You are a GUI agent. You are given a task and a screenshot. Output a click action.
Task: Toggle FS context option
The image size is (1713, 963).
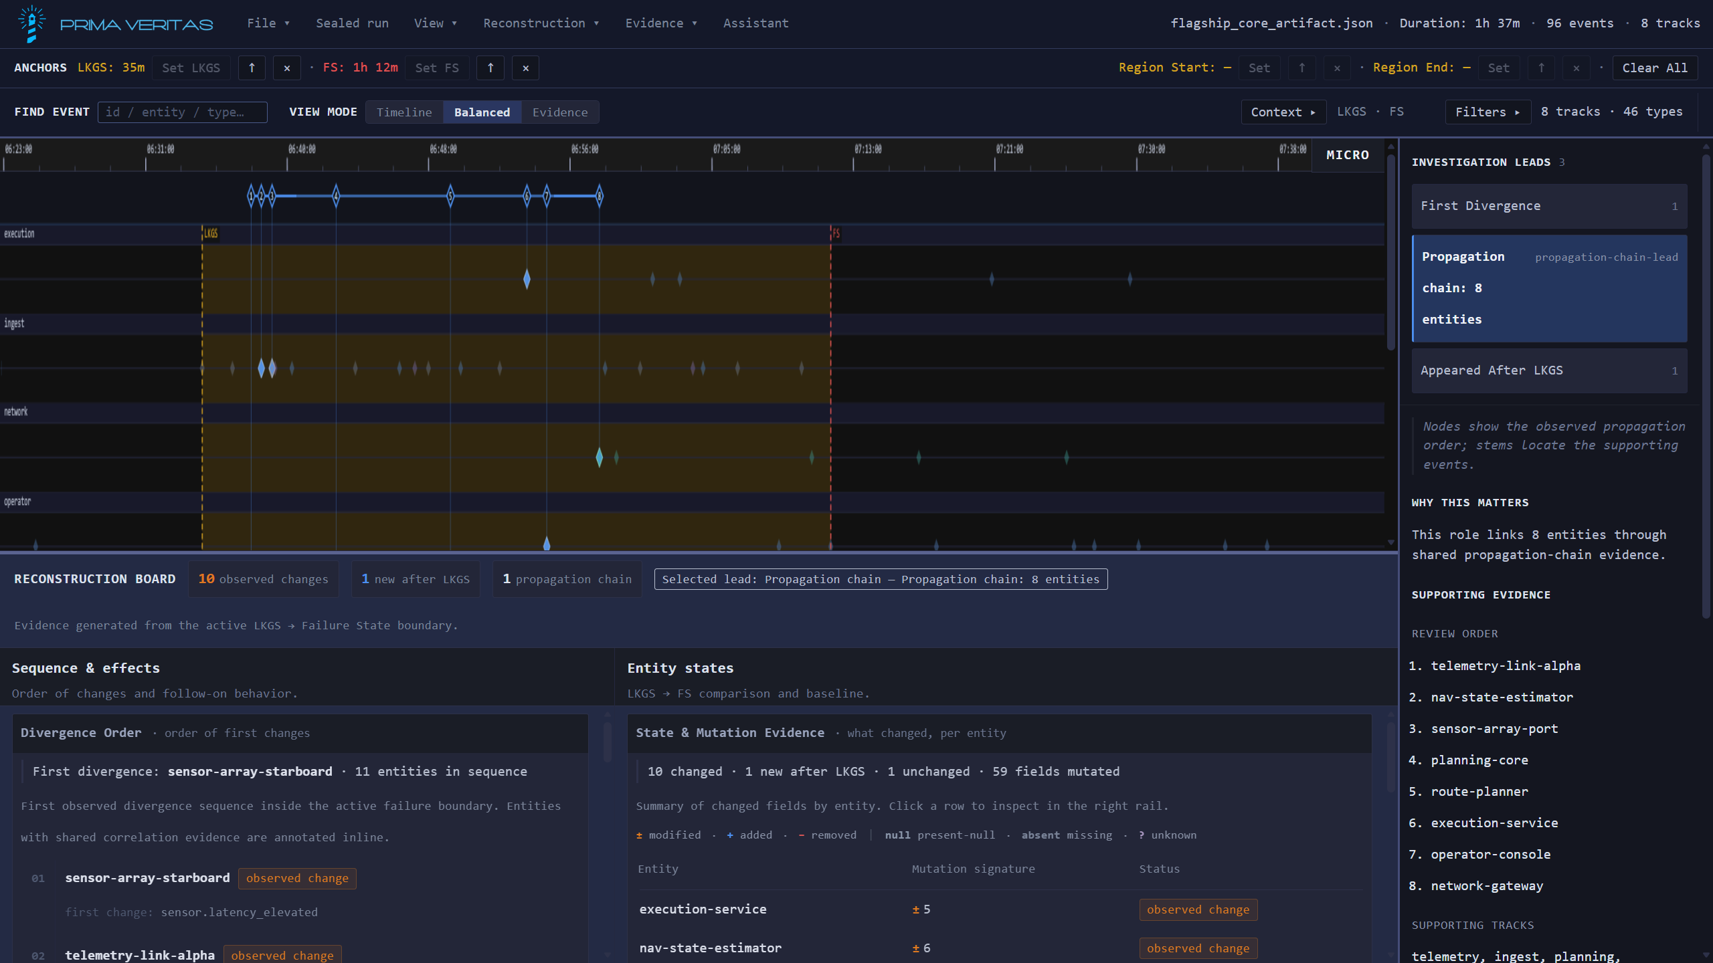pyautogui.click(x=1396, y=112)
